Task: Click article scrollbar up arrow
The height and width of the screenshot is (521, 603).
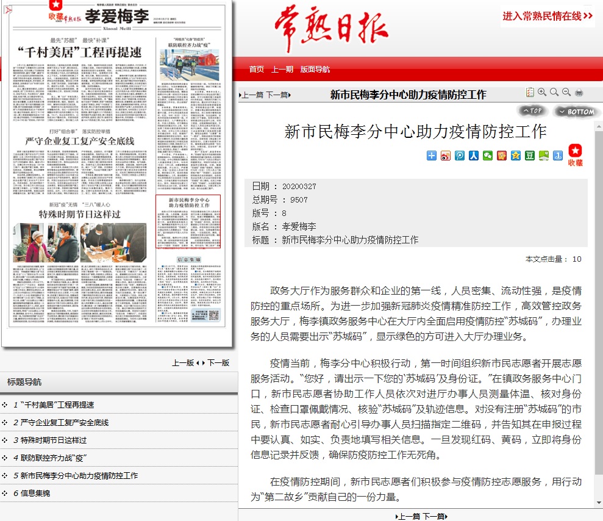Action: click(599, 126)
